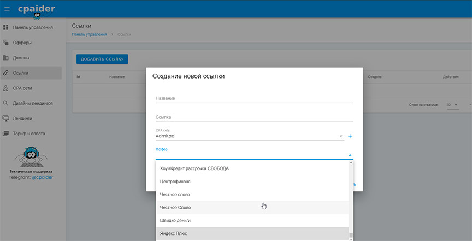
Task: Click the Офферы sidebar icon
Action: pos(5,43)
